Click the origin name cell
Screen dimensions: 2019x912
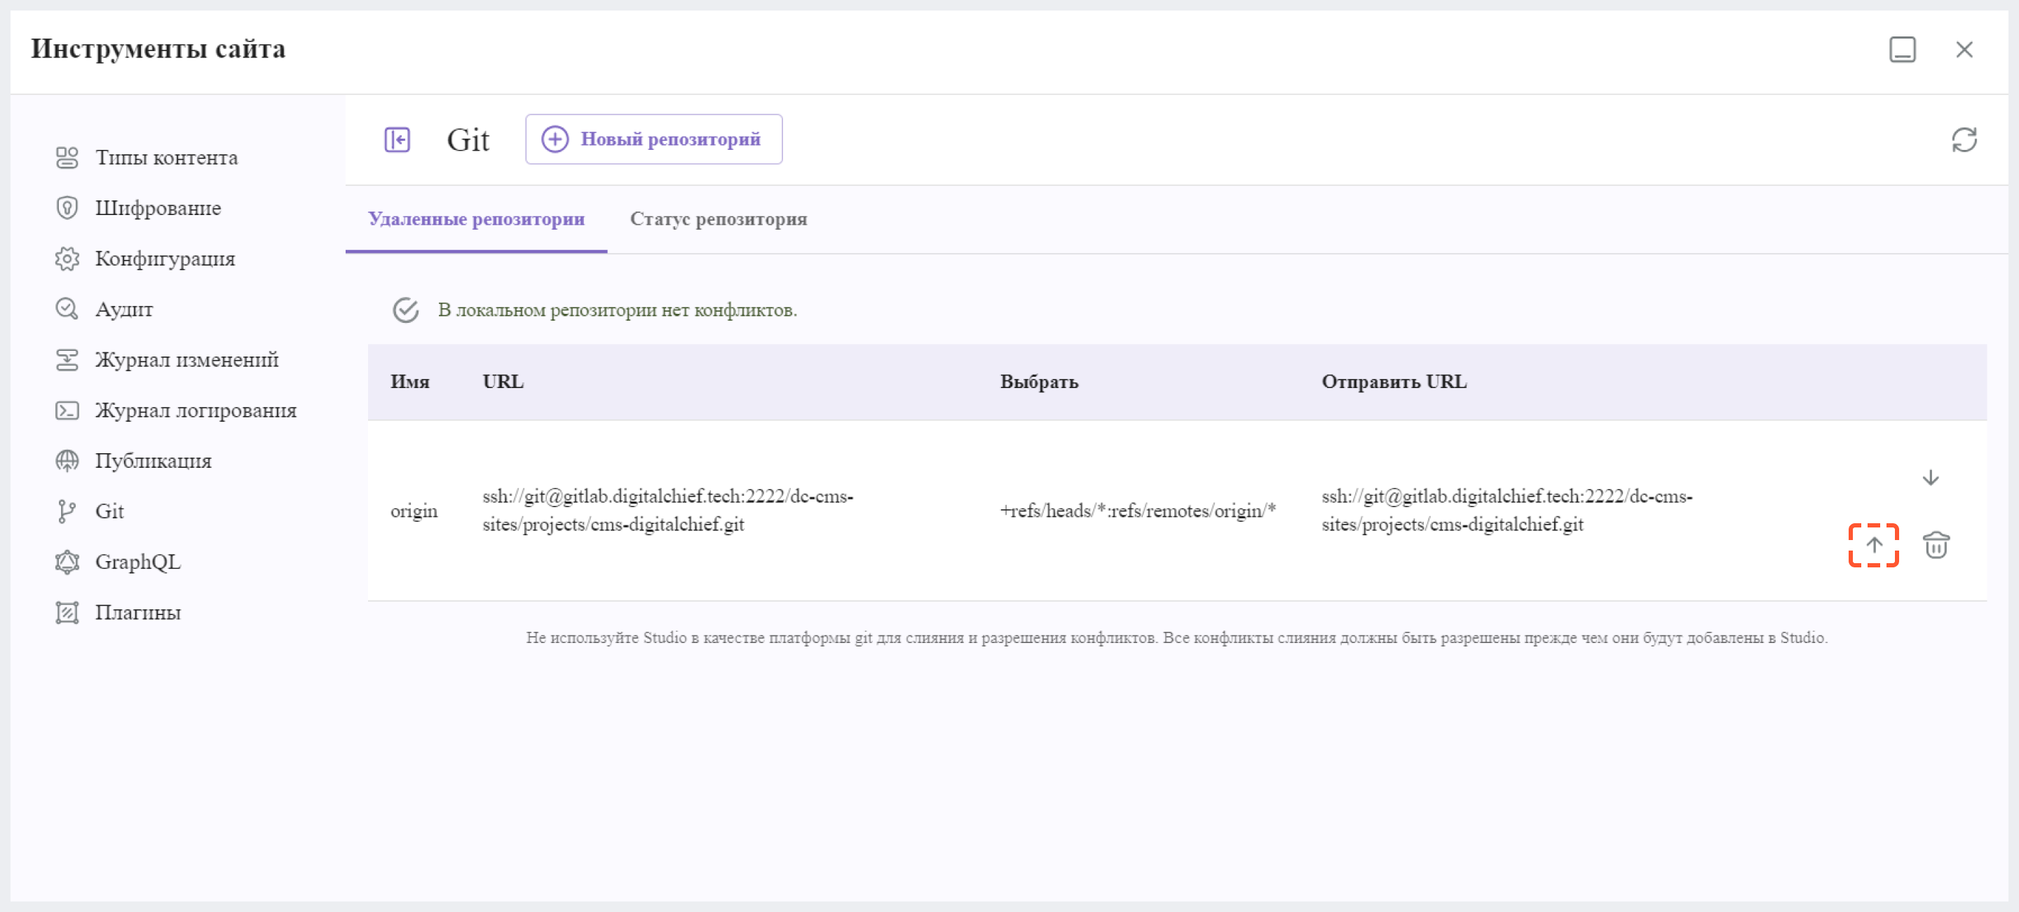[414, 511]
